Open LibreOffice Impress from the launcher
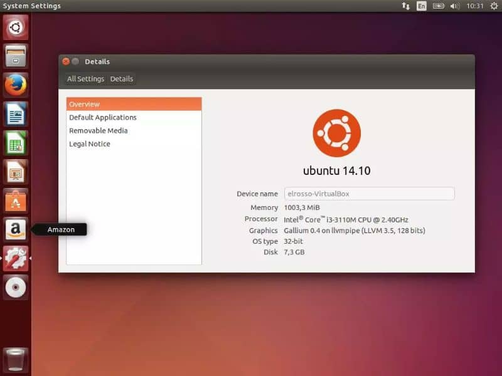This screenshot has height=376, width=502. click(16, 172)
